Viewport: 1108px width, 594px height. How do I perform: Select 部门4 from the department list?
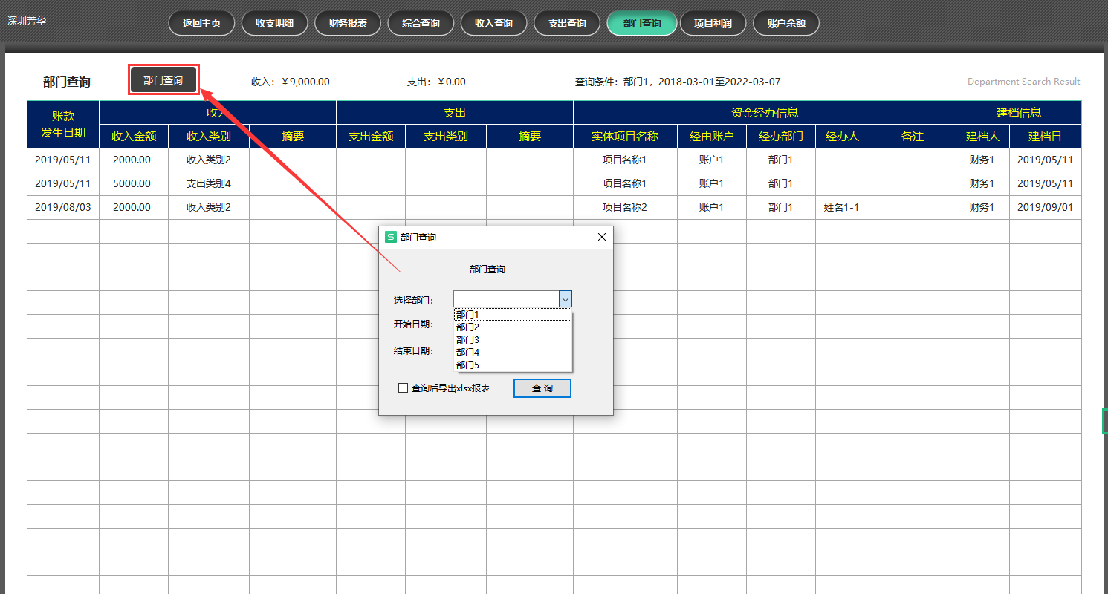tap(467, 352)
